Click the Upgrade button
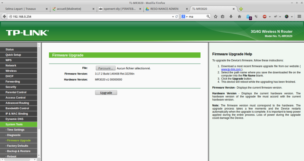 point(106,93)
